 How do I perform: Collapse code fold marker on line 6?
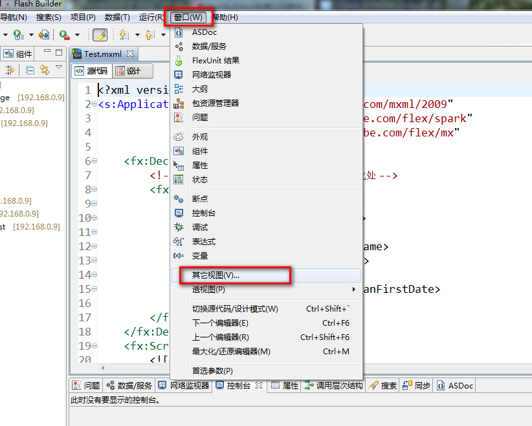[94, 161]
